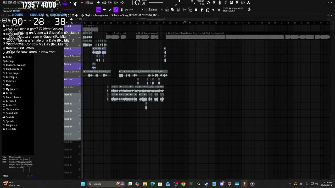Viewport: 335px width, 188px height.
Task: Click the metronome icon
Action: pos(99,3)
